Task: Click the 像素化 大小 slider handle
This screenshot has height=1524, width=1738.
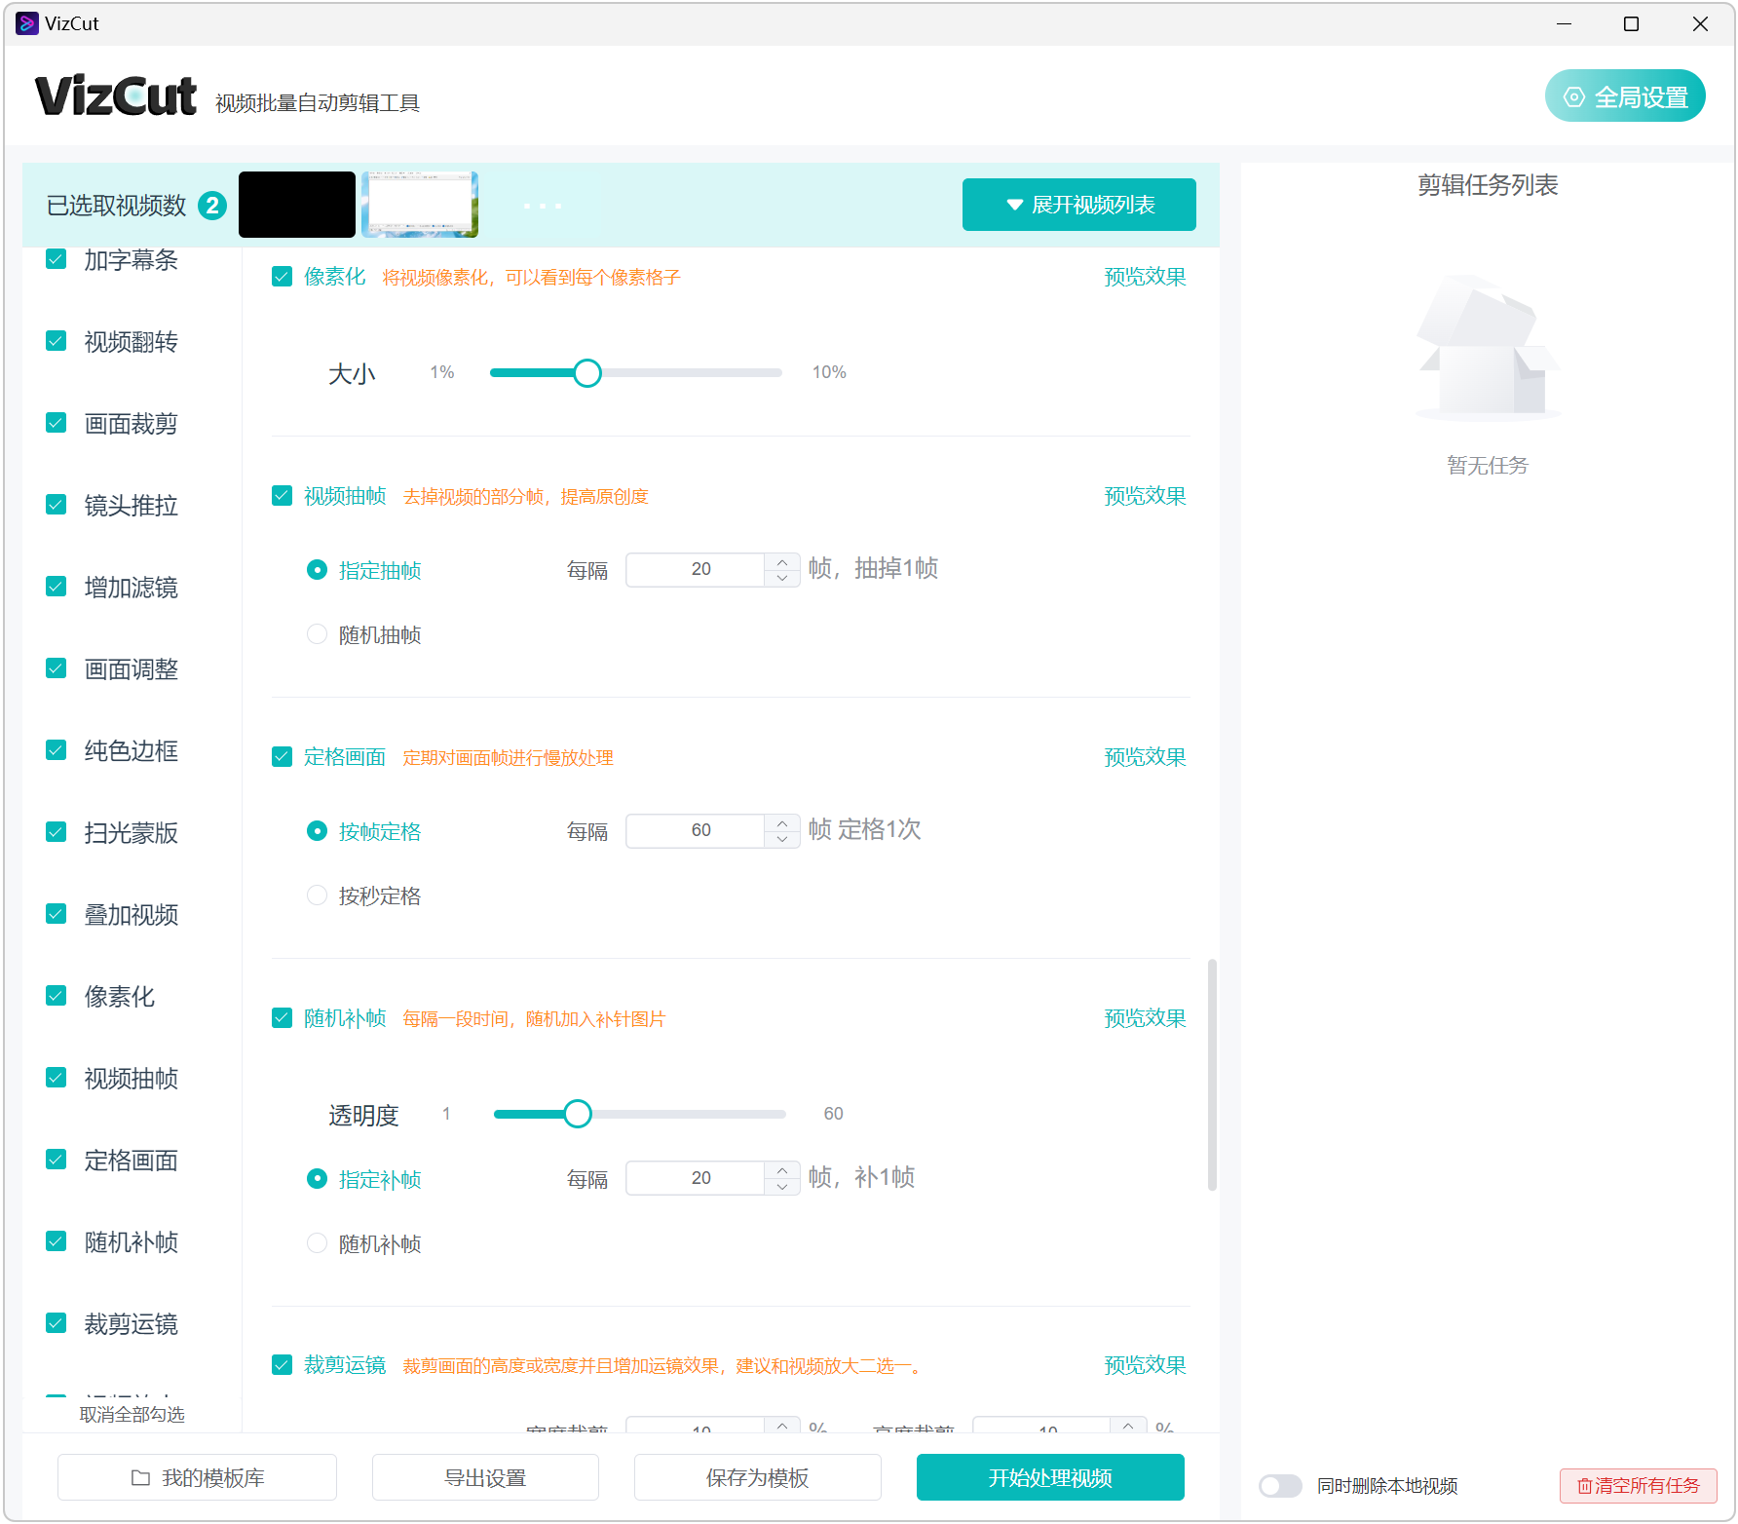Action: 587,373
